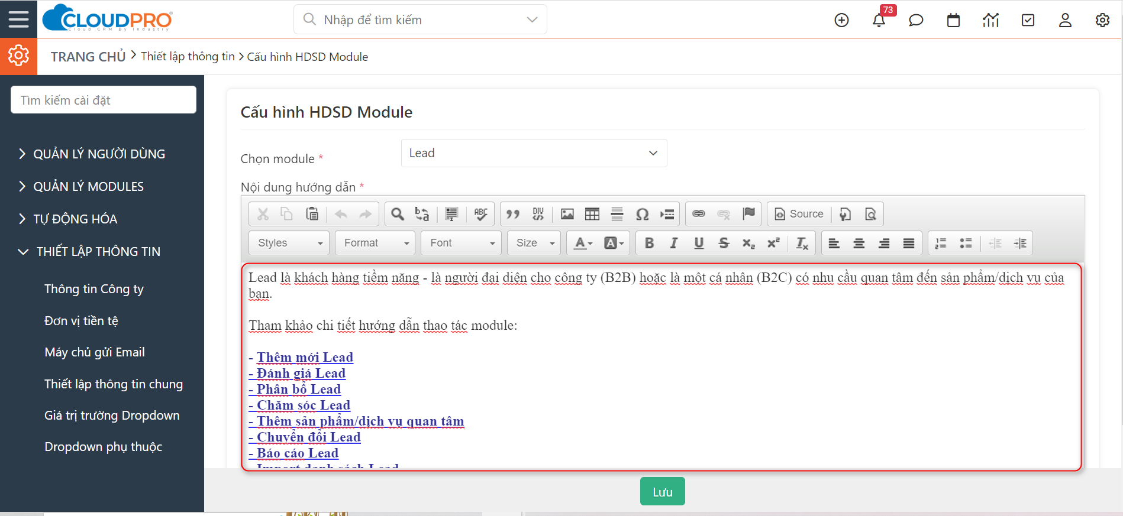Insert a bulleted list
The width and height of the screenshot is (1123, 516).
pyautogui.click(x=966, y=243)
